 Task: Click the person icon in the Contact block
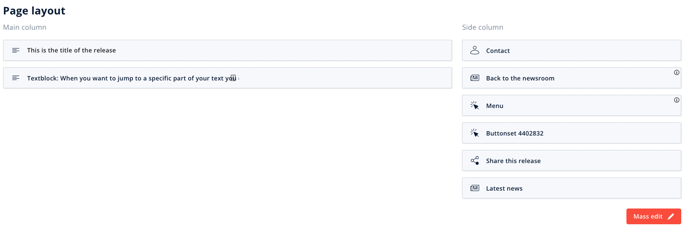coord(475,50)
